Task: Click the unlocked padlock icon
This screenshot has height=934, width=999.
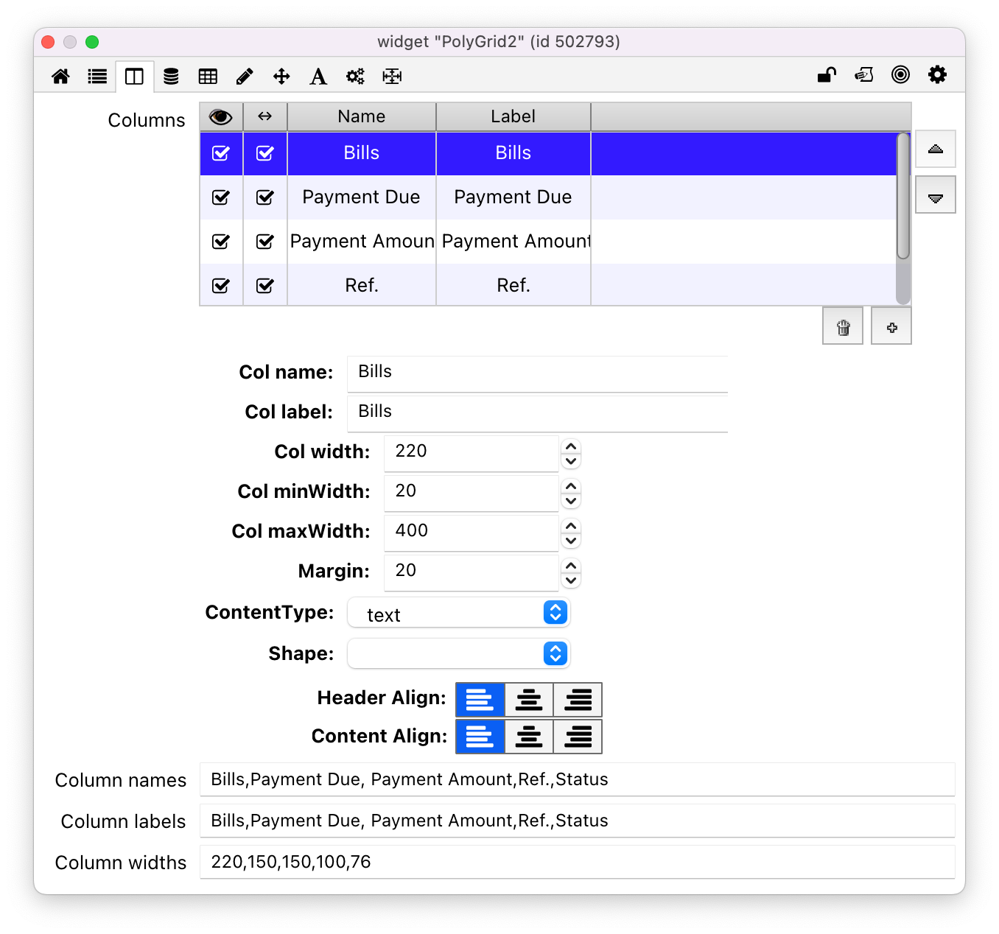Action: 827,75
